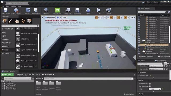Switch to the World Settings tab
Image resolution: width=171 pixels, height=96 pixels.
161,61
